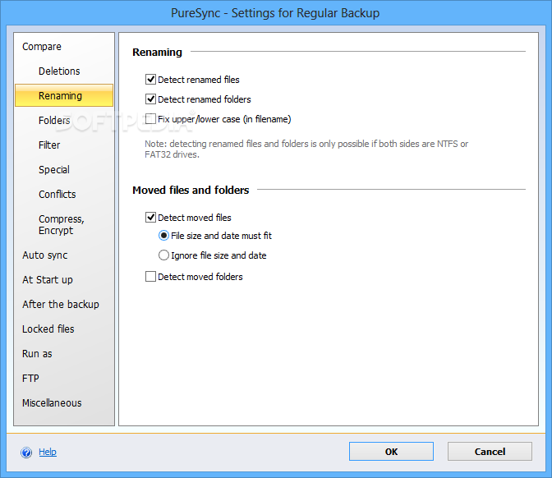
Task: Click the blue help question mark icon
Action: 26,453
